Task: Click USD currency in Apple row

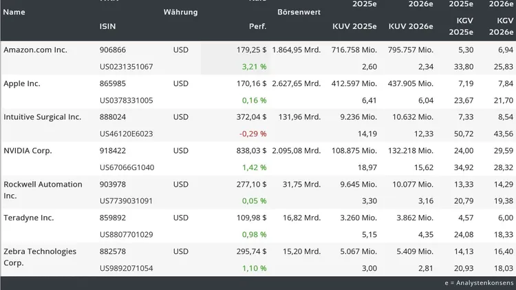Action: click(x=181, y=83)
